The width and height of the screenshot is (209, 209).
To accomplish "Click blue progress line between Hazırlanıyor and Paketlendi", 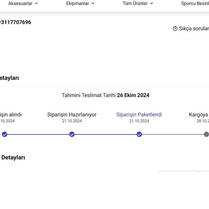I will point(106,134).
